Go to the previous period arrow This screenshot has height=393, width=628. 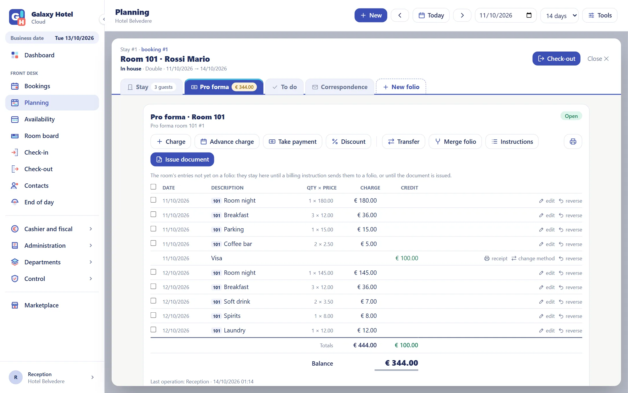400,15
